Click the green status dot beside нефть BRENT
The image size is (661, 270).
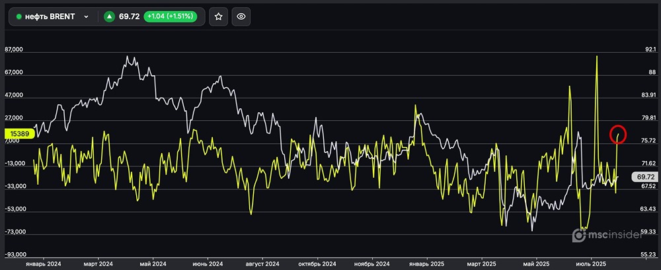coord(19,17)
